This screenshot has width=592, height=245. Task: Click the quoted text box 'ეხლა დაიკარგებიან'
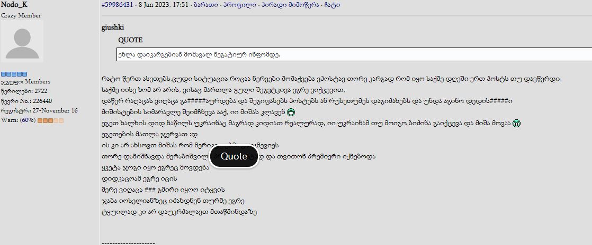click(x=354, y=54)
